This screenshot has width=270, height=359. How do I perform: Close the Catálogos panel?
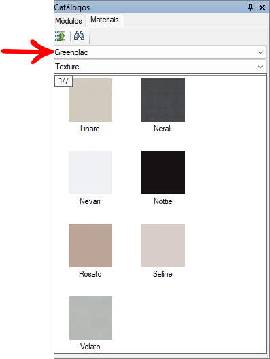click(x=262, y=7)
